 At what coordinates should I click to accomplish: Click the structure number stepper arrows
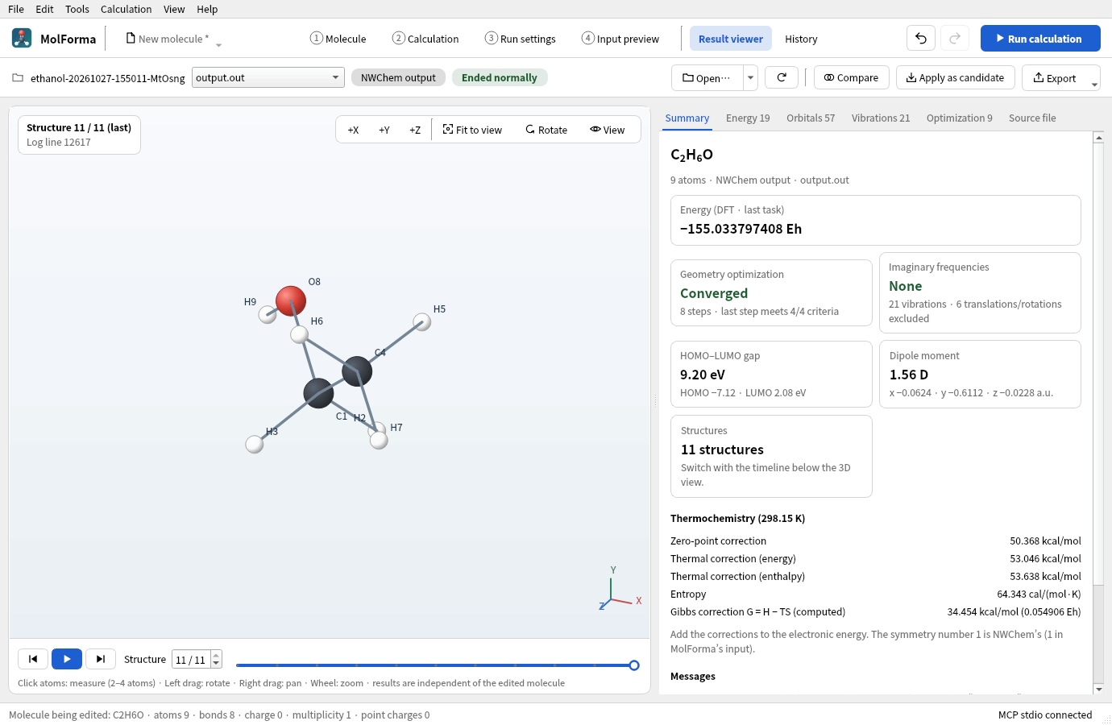coord(216,659)
